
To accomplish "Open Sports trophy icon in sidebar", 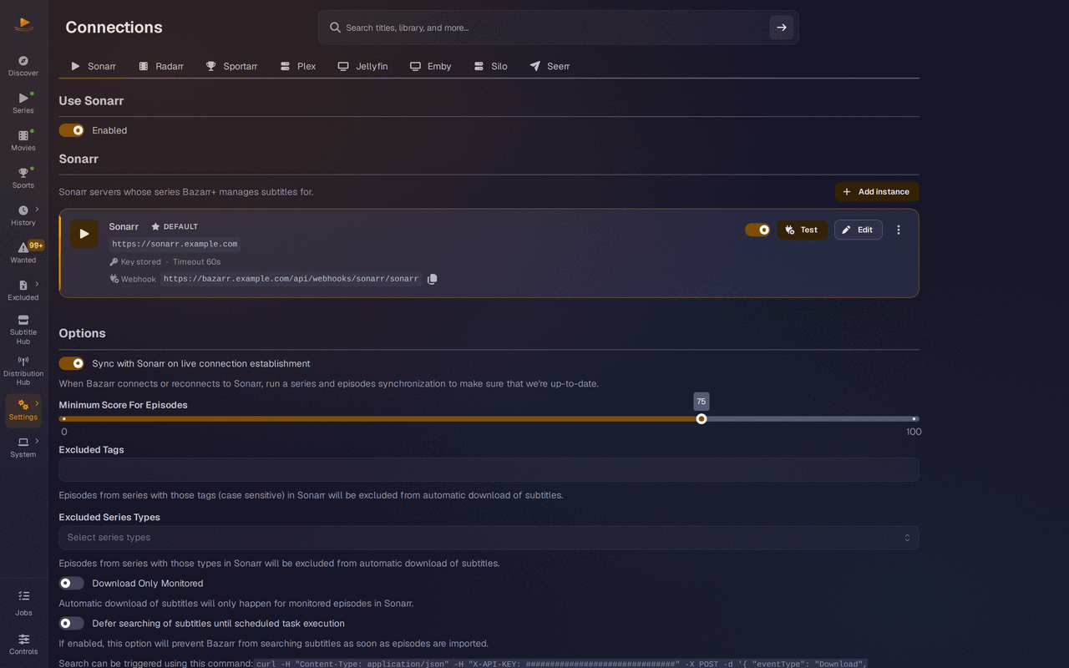I will click(x=23, y=173).
